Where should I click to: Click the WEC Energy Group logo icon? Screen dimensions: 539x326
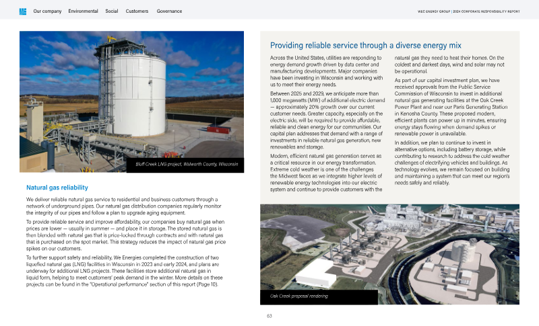coord(22,11)
